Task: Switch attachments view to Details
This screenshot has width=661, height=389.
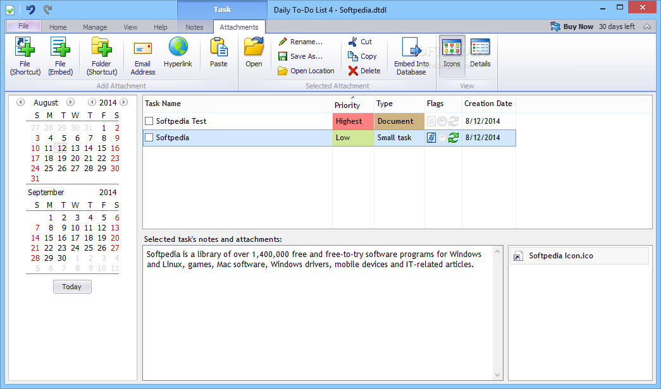Action: point(480,52)
